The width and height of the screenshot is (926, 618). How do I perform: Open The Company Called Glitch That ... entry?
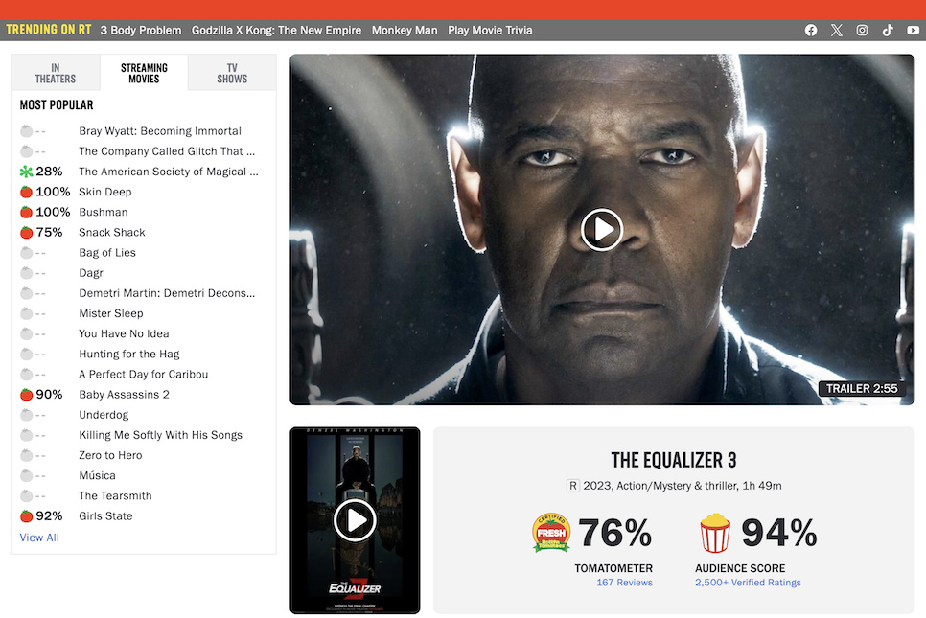pos(167,151)
